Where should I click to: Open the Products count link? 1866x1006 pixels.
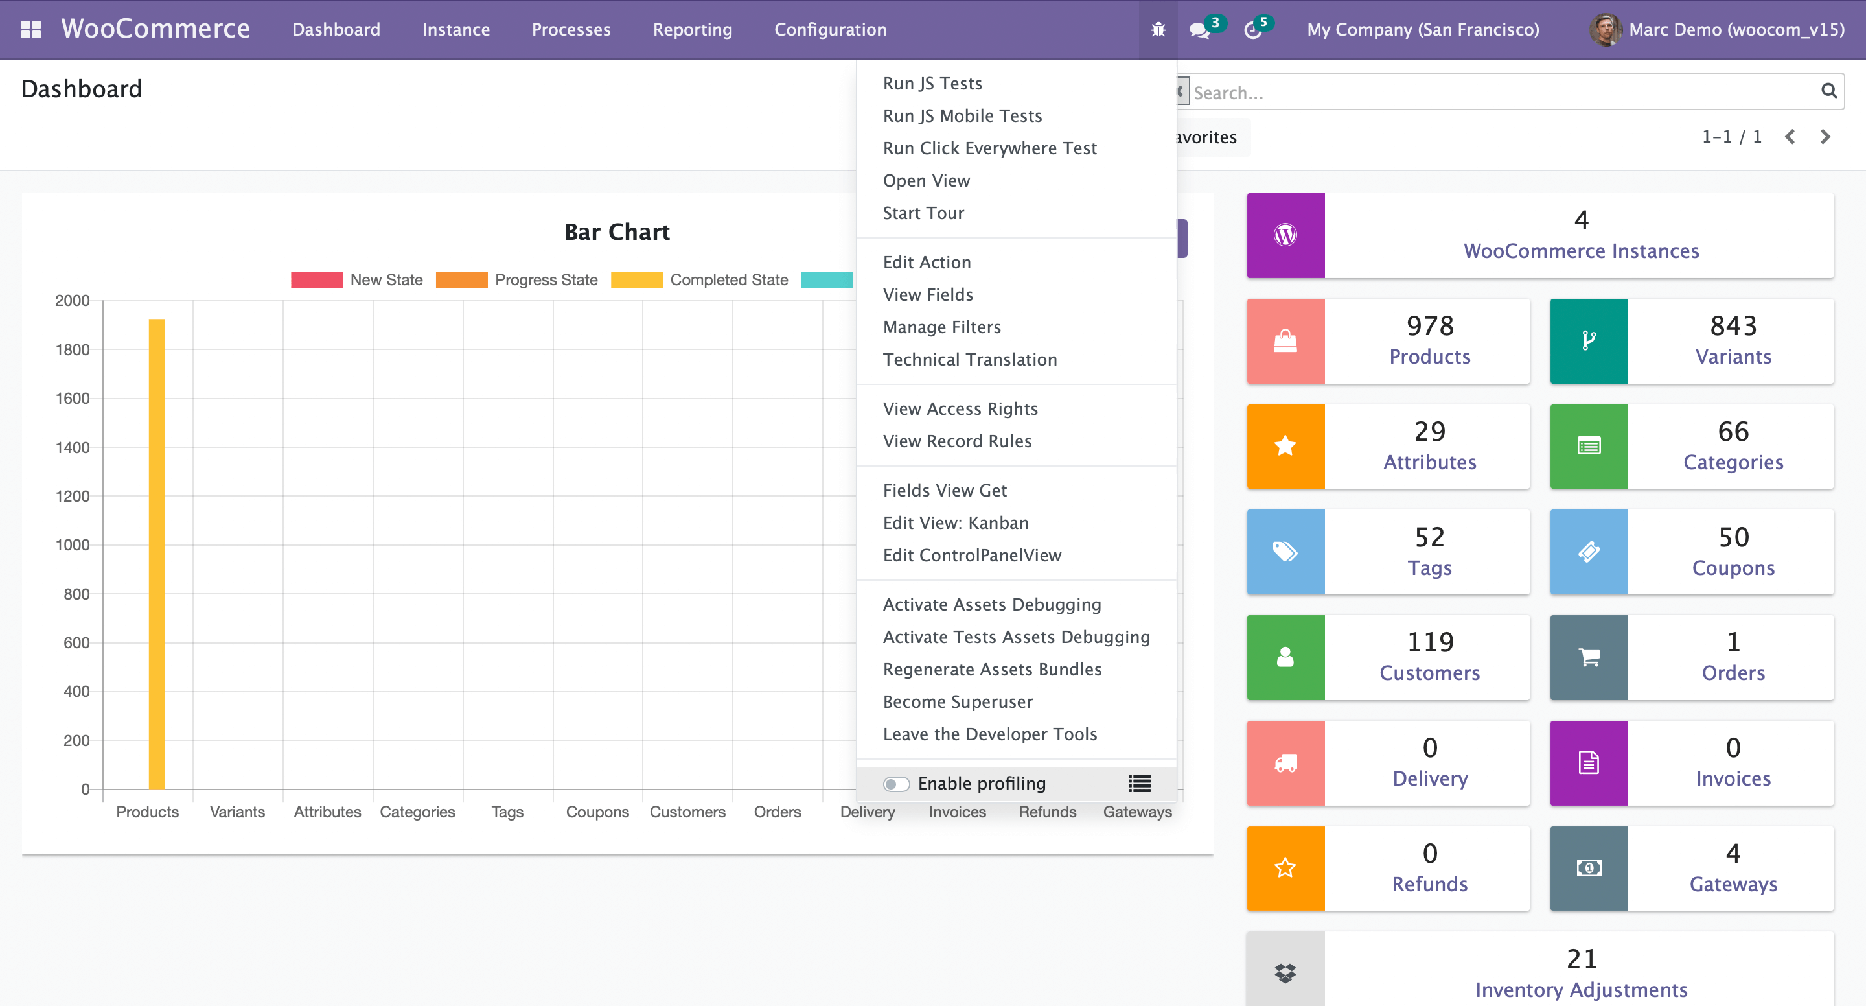1429,356
